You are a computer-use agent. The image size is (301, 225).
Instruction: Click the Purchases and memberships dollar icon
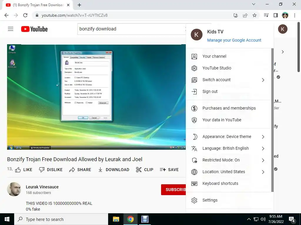point(194,108)
